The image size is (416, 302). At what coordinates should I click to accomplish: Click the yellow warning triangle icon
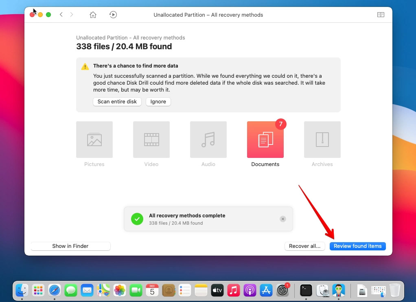[85, 66]
